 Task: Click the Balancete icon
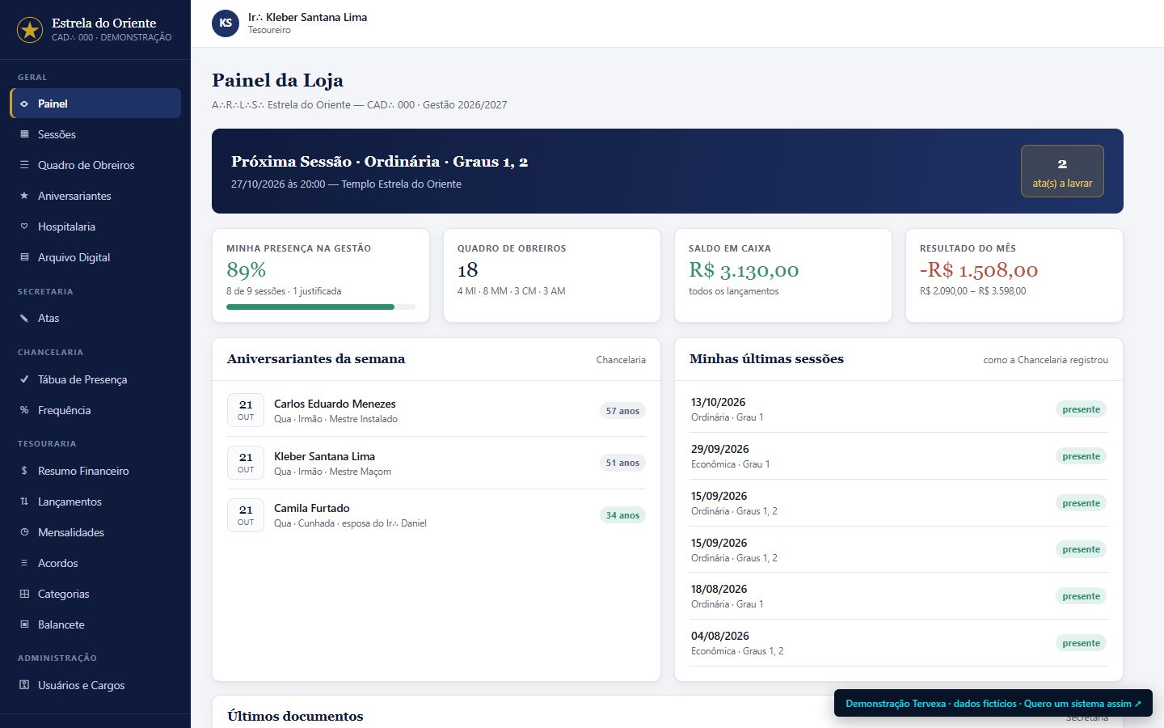click(x=24, y=624)
